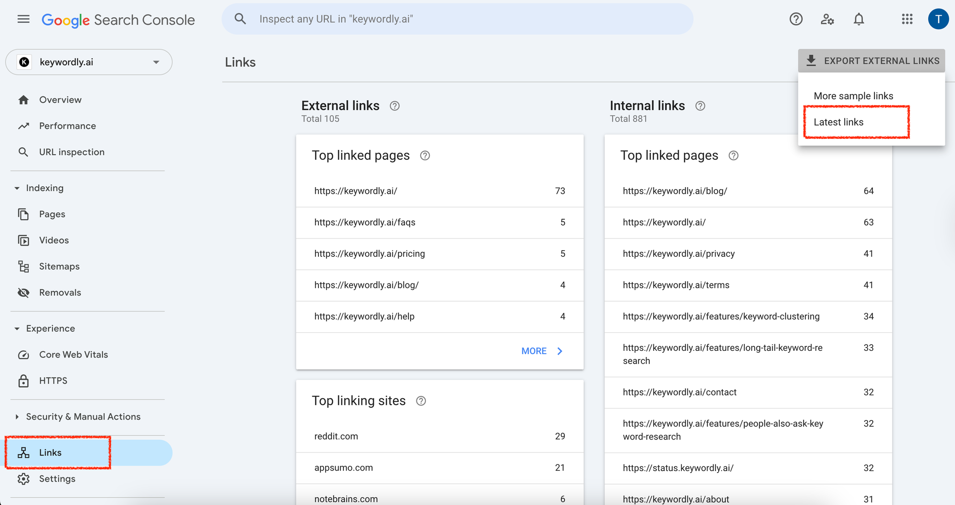Open features/people-also-ask-keyword-research row
This screenshot has height=505, width=955.
click(x=748, y=431)
